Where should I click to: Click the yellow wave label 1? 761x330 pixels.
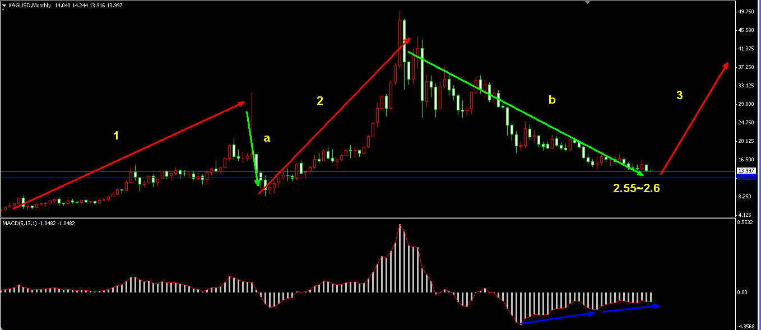click(x=115, y=136)
